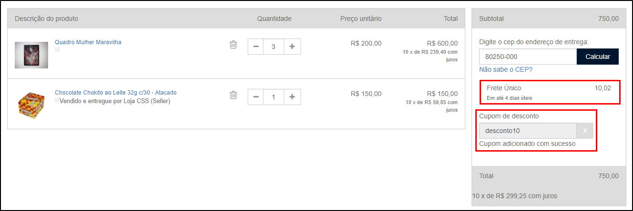Click the Chocolate Chokito box thumbnail

tap(31, 105)
